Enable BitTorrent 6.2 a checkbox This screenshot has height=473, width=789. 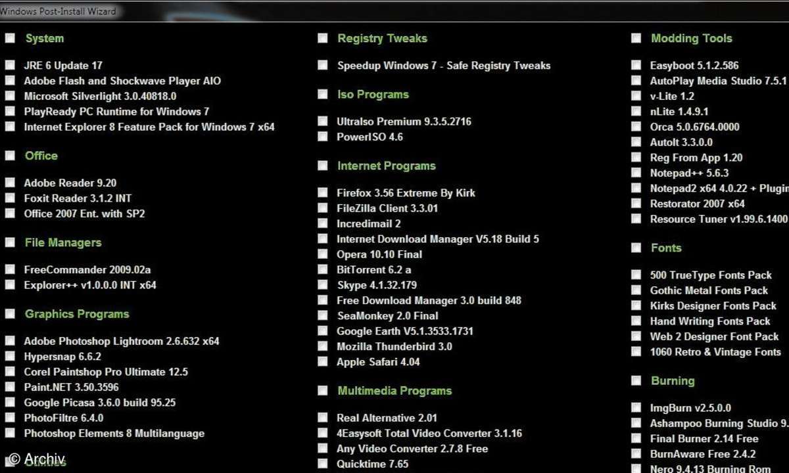(323, 269)
